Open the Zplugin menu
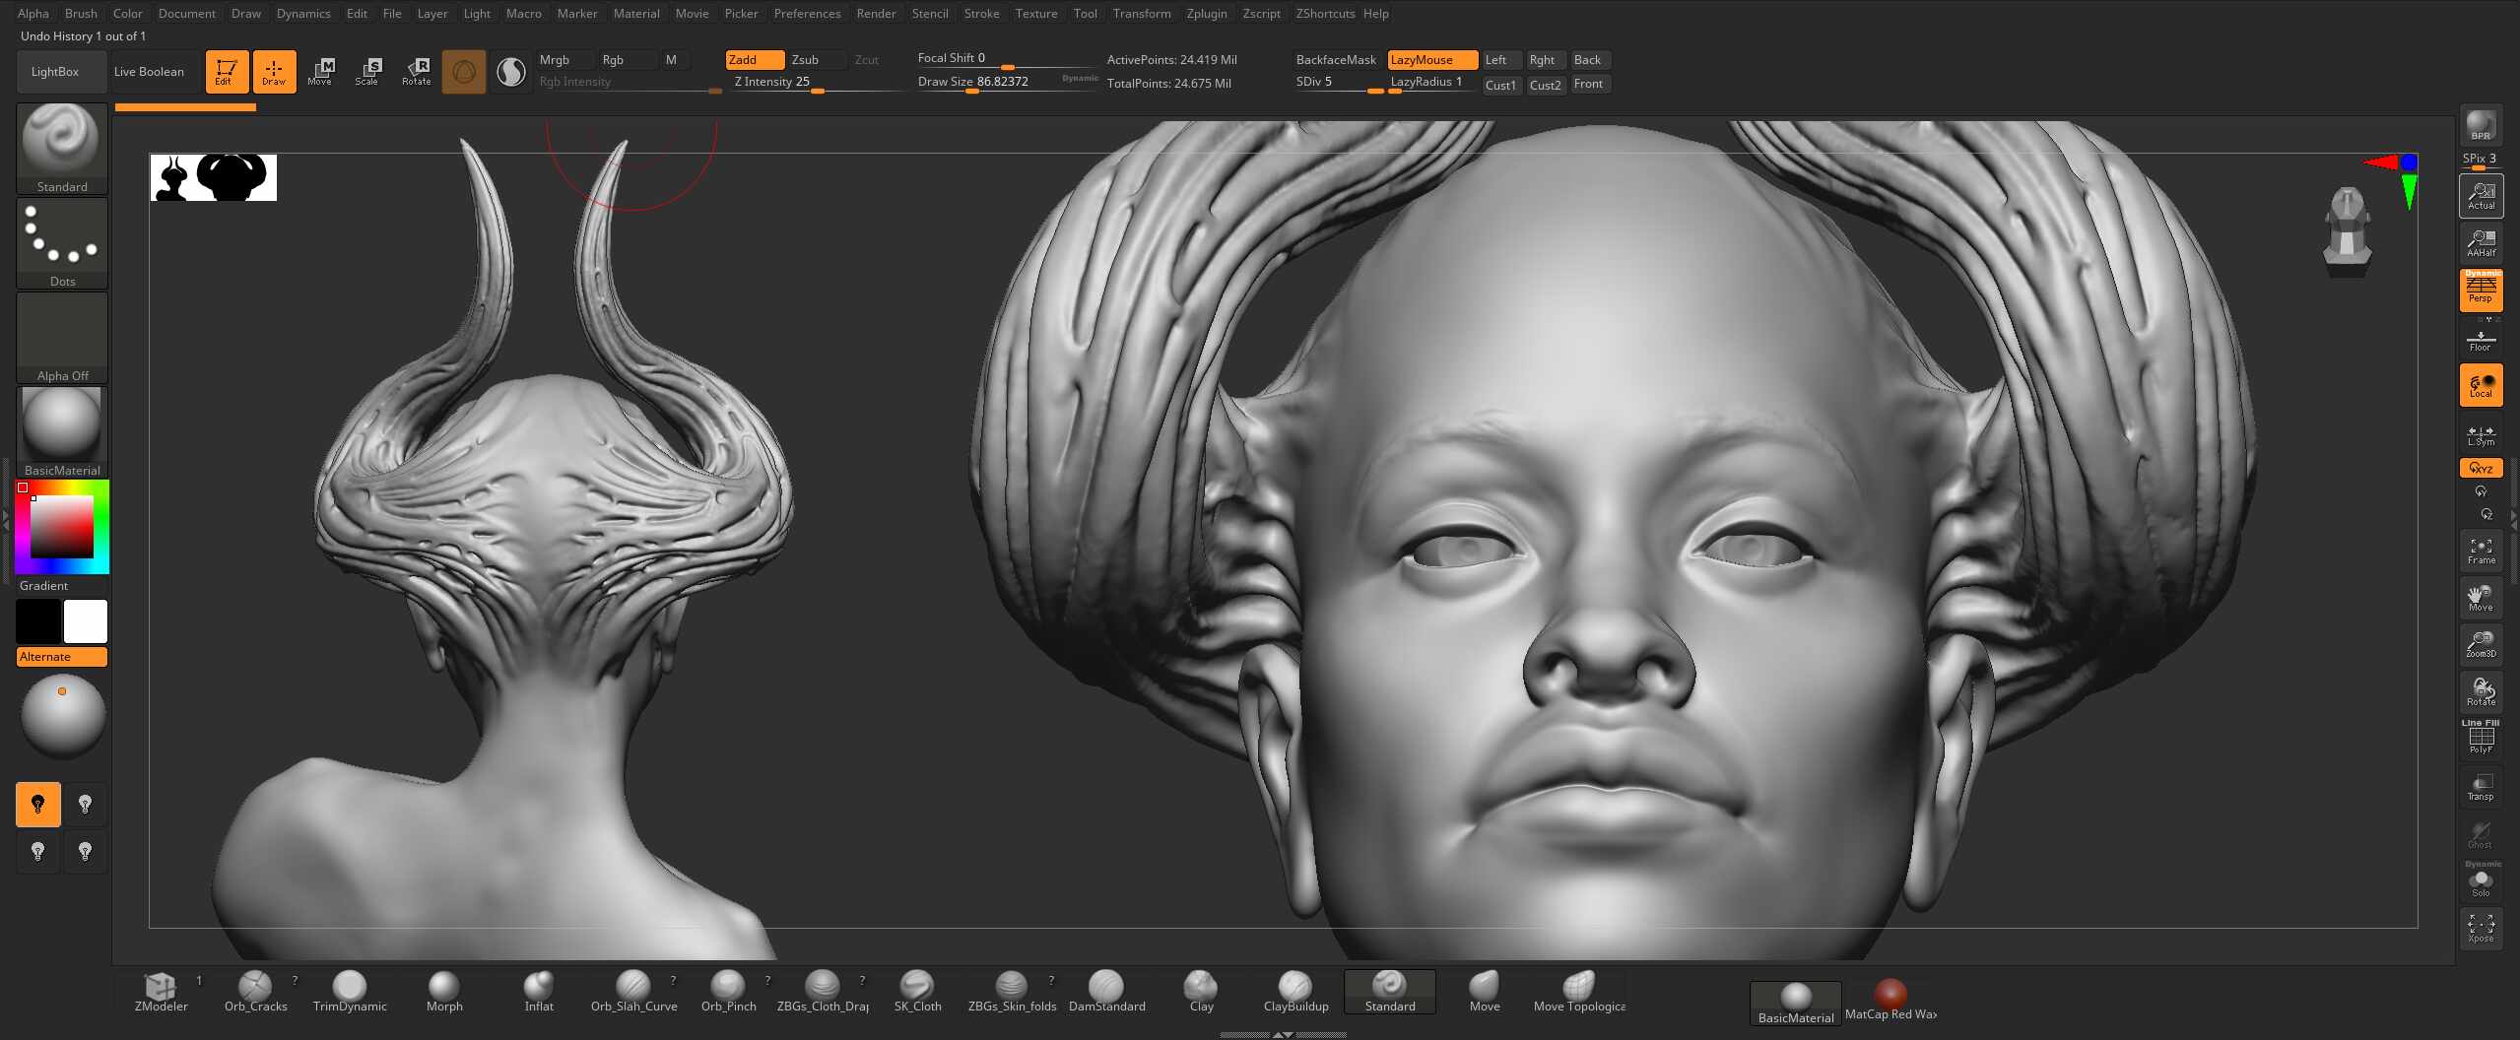 coord(1207,13)
